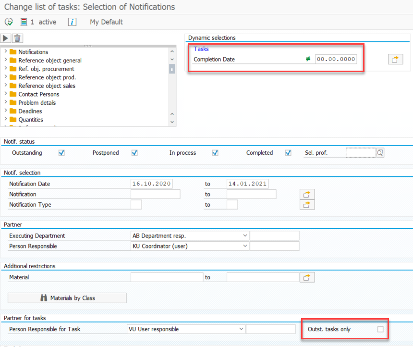413x347 pixels.
Task: Open multiple selection for Material
Action: click(306, 277)
